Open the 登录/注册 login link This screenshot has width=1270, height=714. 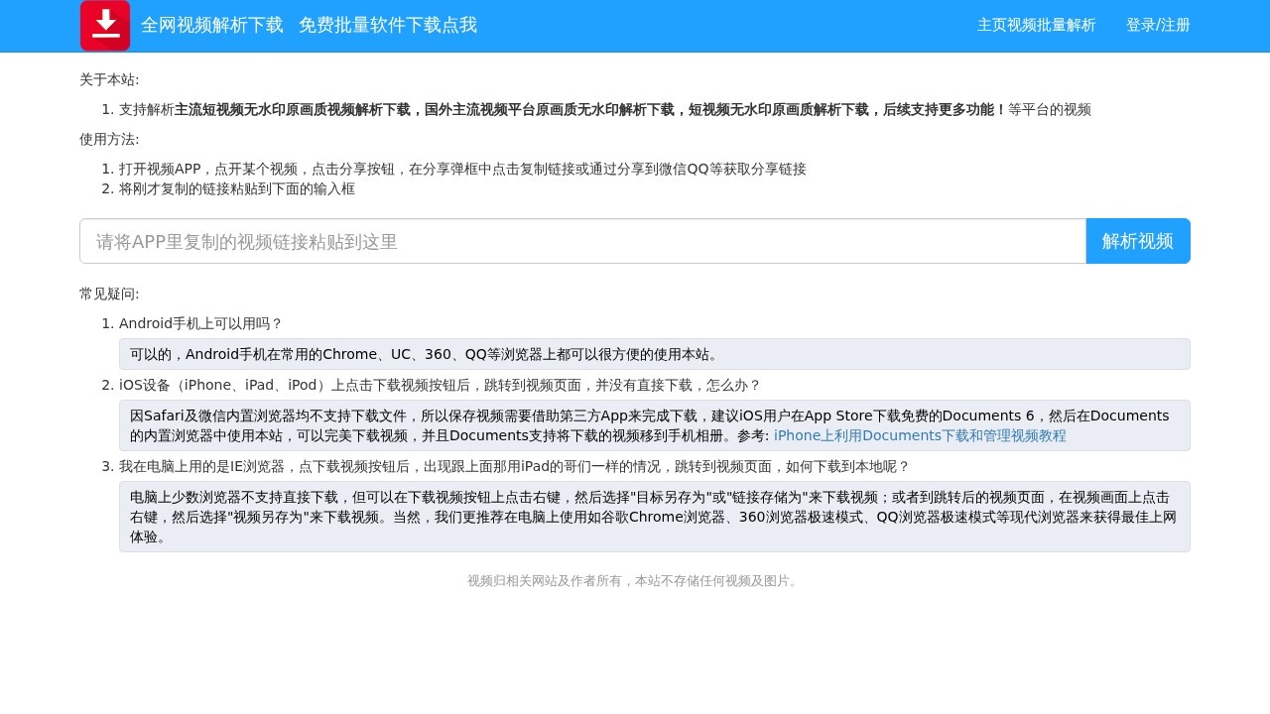1158,26
